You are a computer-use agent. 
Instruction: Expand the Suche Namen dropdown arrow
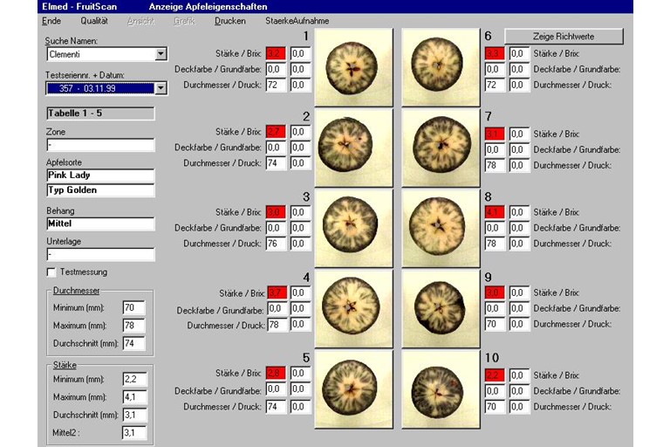click(x=161, y=54)
